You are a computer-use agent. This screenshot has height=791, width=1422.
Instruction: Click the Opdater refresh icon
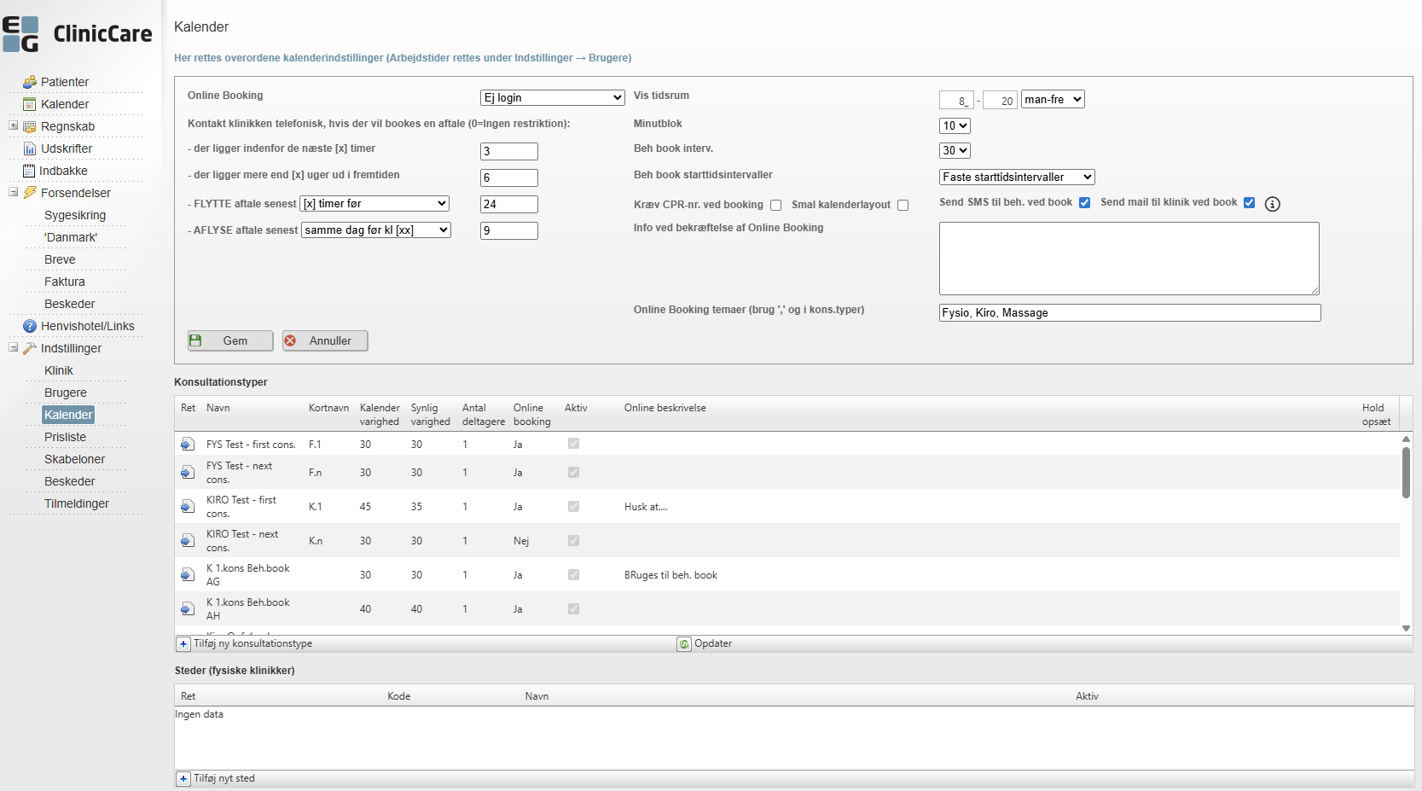[x=684, y=644]
